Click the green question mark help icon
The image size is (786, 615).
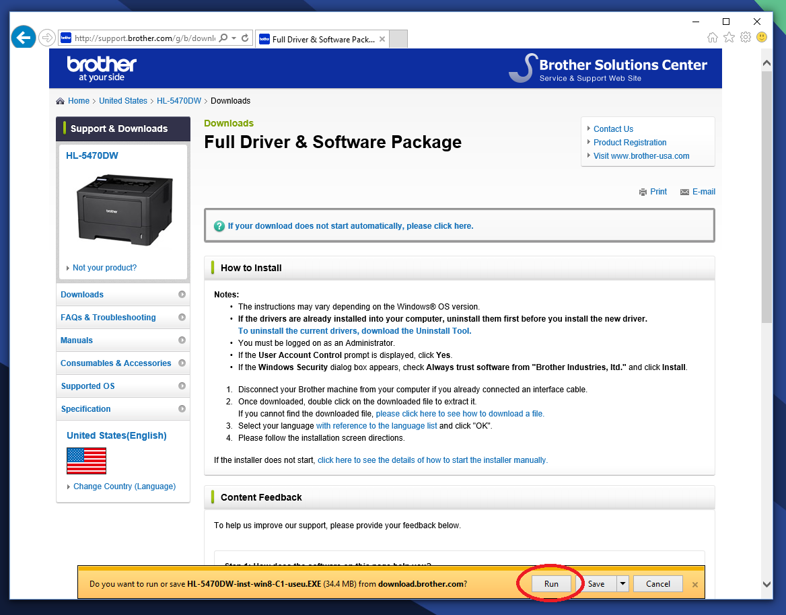pyautogui.click(x=219, y=226)
